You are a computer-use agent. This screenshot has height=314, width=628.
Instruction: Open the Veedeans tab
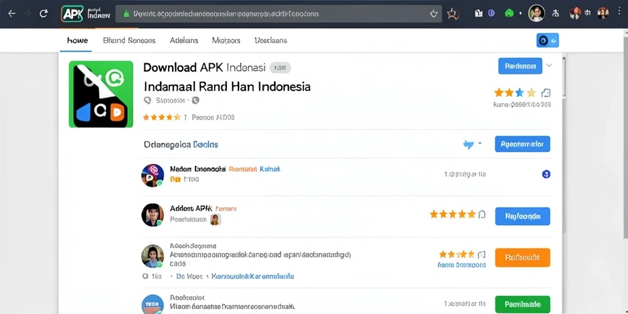click(270, 40)
